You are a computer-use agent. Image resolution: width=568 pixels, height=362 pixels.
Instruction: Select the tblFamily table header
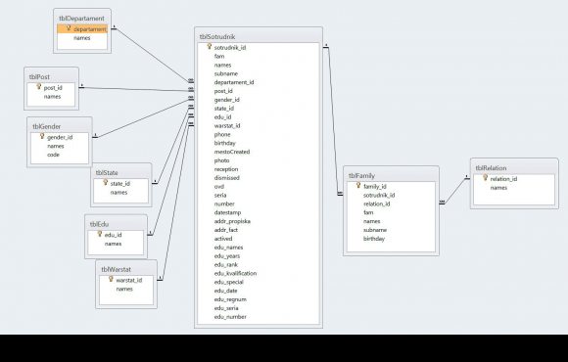click(391, 175)
